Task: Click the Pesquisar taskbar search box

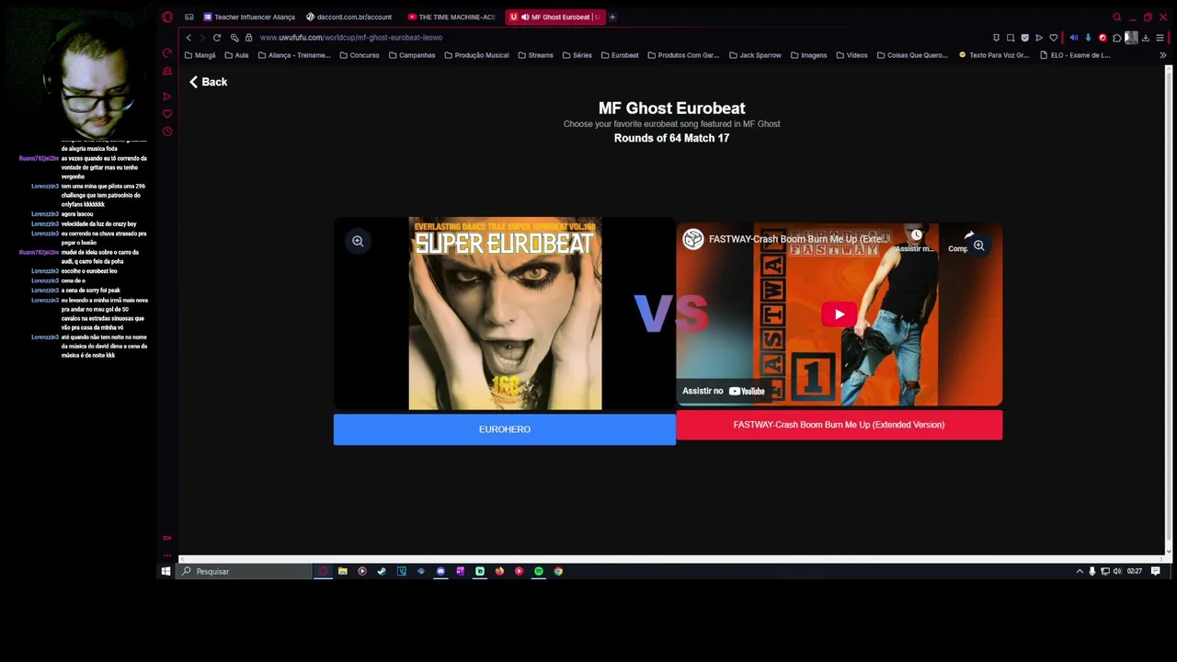Action: coord(244,571)
